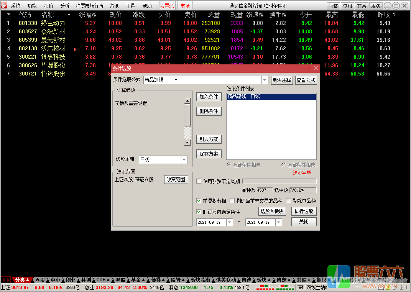Switch to the 自选 bottom tab
Image resolution: width=411 pixels, height=292 pixels.
coord(247,280)
